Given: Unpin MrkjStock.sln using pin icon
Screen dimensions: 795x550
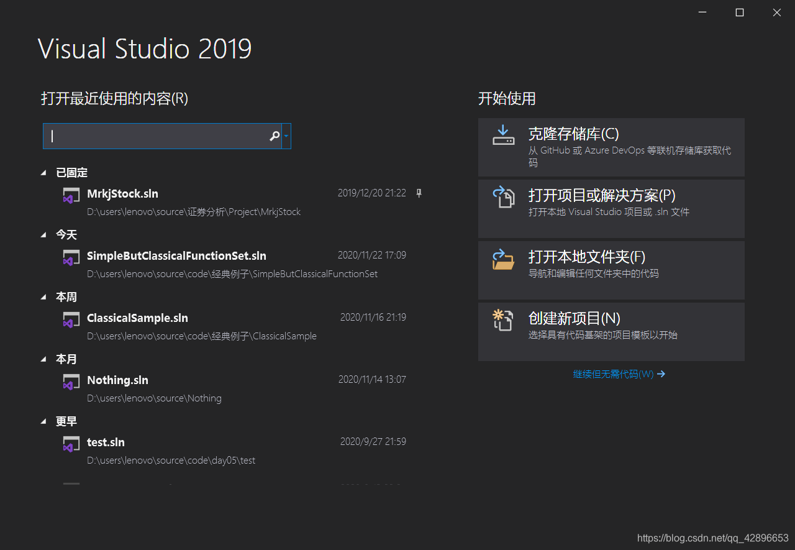Looking at the screenshot, I should pos(419,193).
